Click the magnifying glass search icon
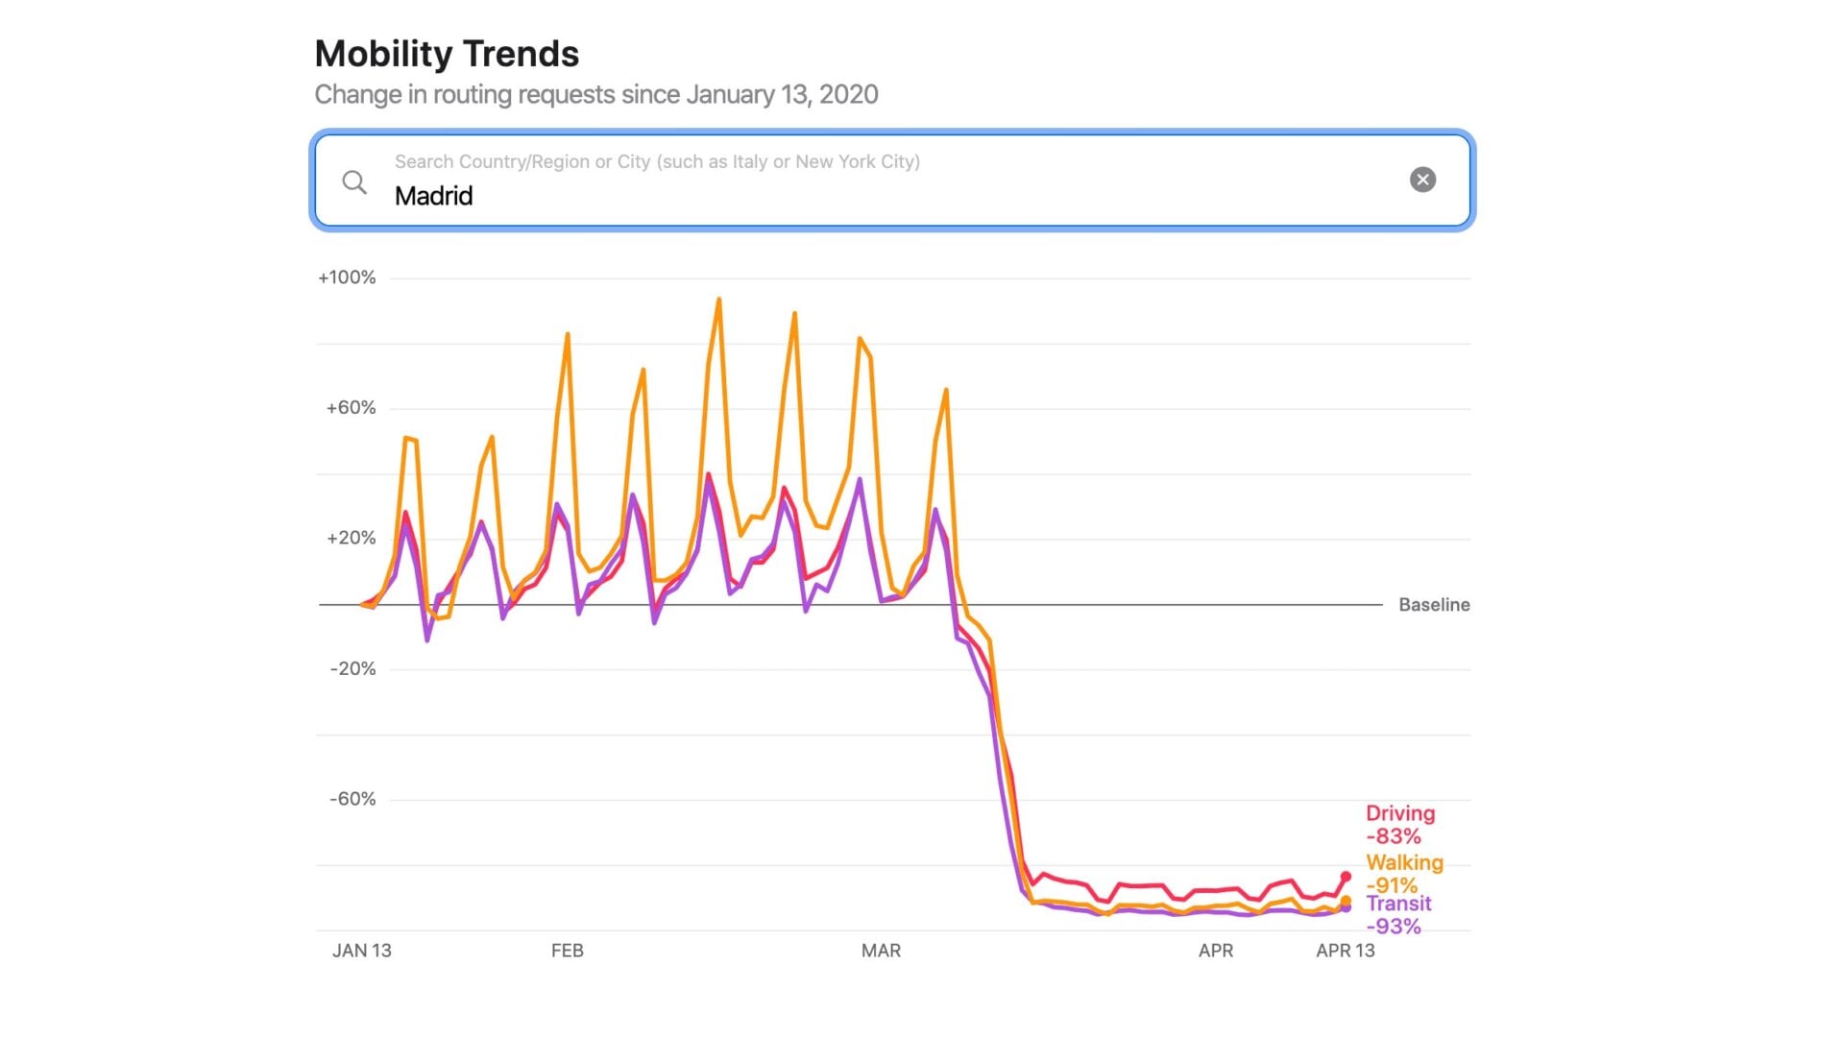This screenshot has height=1037, width=1844. click(x=354, y=182)
